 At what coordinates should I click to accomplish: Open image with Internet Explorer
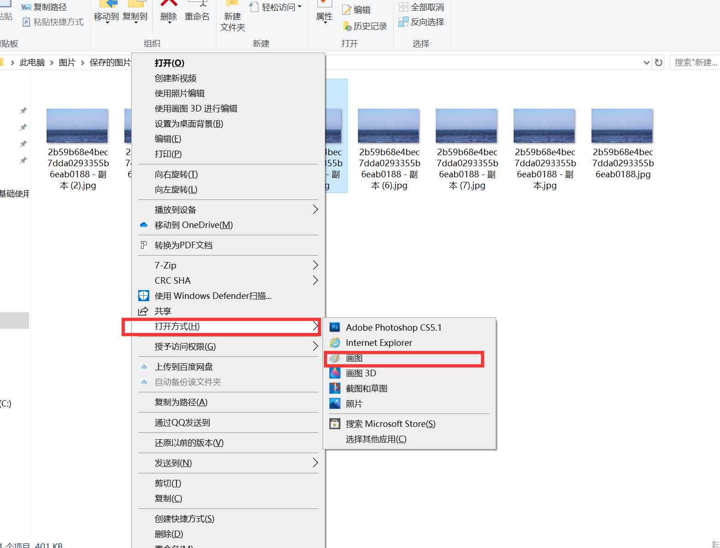pyautogui.click(x=379, y=343)
